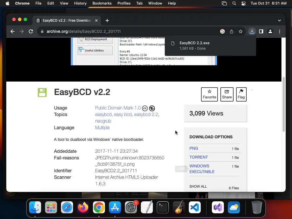Download the PNG file option
Screen dimensions: 292x219
tap(194, 148)
